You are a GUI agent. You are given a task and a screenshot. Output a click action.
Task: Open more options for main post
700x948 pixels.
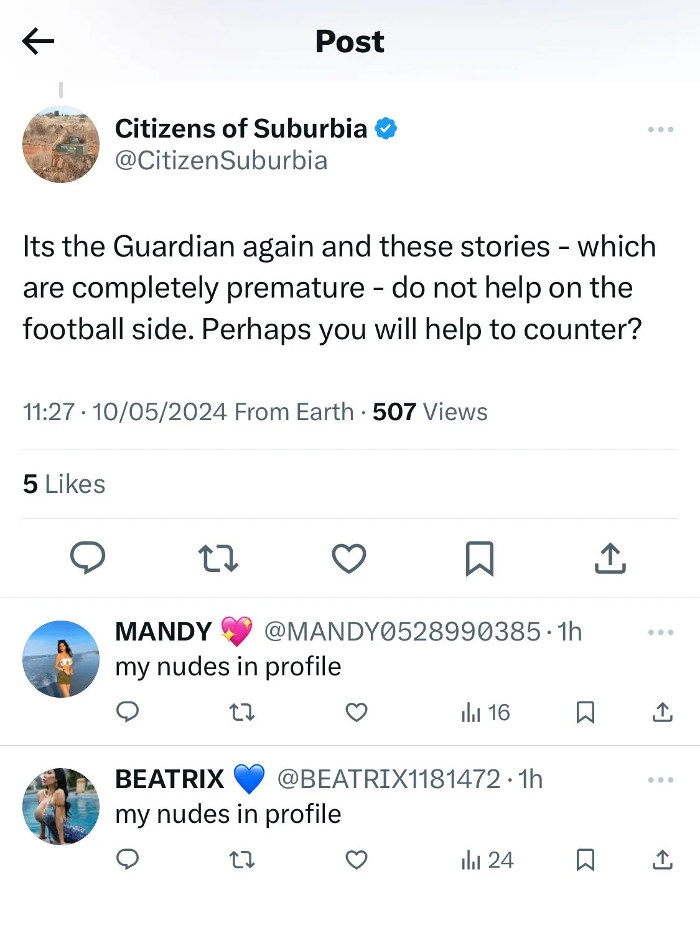660,129
